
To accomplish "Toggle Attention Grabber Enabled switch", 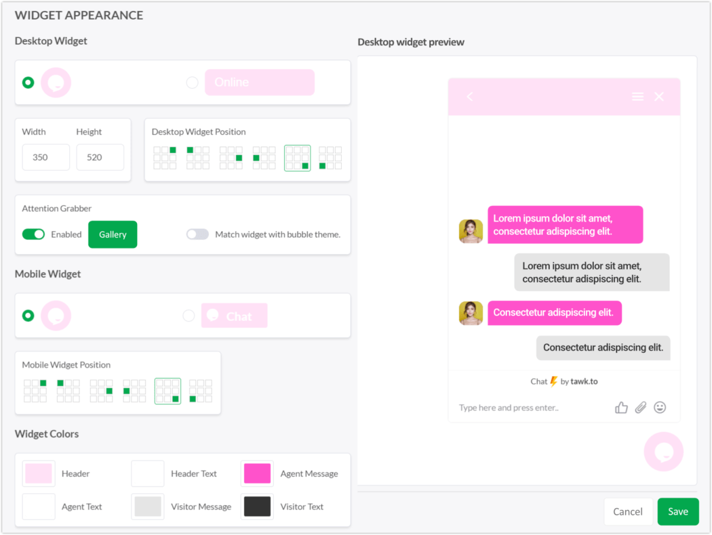I will tap(34, 234).
